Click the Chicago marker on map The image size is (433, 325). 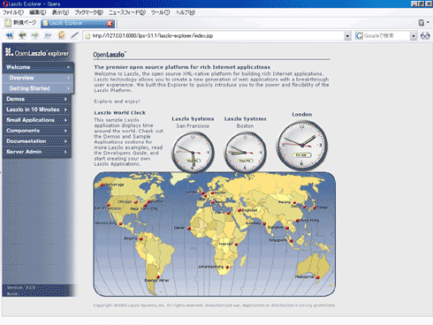(135, 202)
